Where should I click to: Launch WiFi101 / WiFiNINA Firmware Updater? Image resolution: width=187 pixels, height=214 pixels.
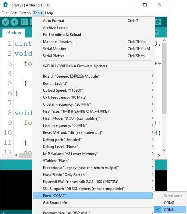coord(93,66)
